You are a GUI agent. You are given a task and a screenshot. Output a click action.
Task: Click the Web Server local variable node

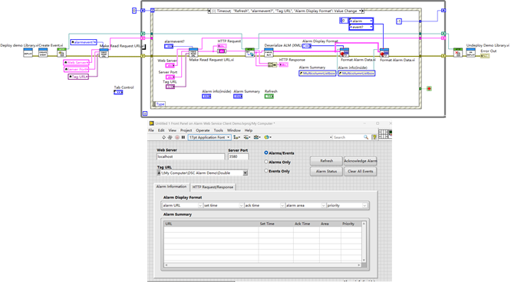pos(76,63)
